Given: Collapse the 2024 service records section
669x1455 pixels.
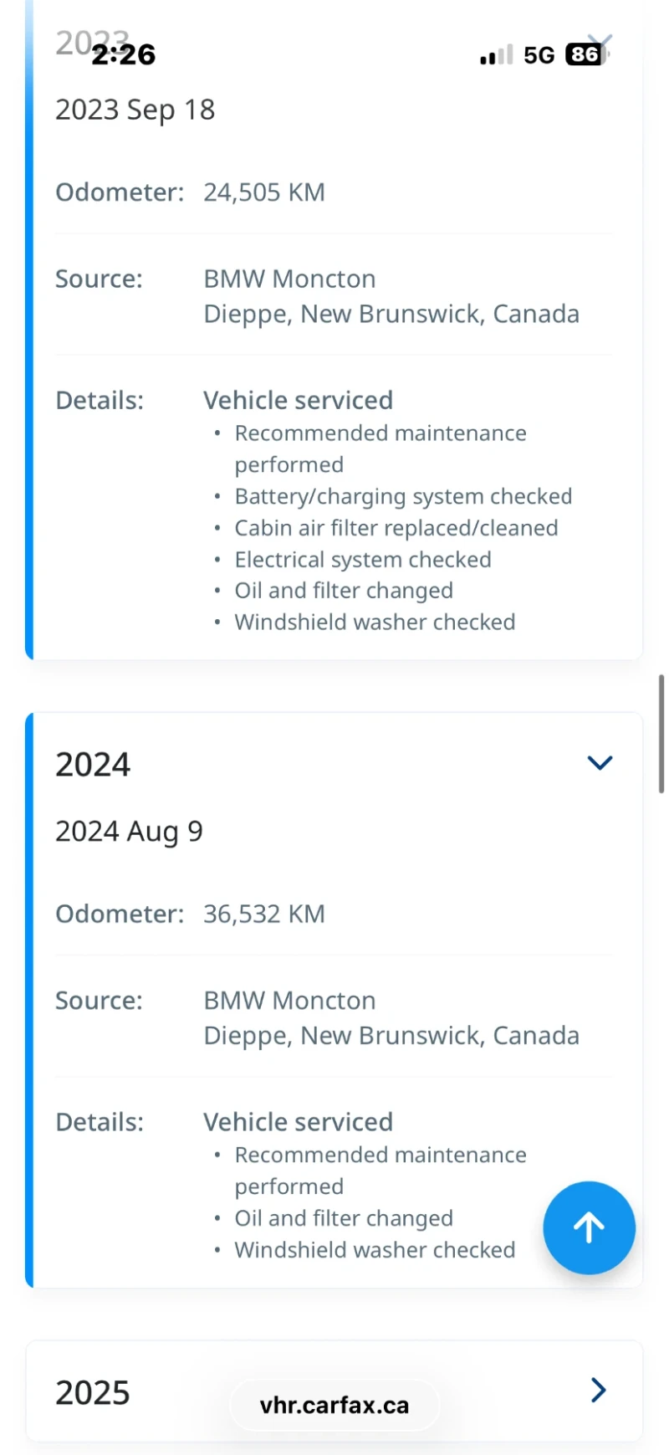Looking at the screenshot, I should 599,762.
